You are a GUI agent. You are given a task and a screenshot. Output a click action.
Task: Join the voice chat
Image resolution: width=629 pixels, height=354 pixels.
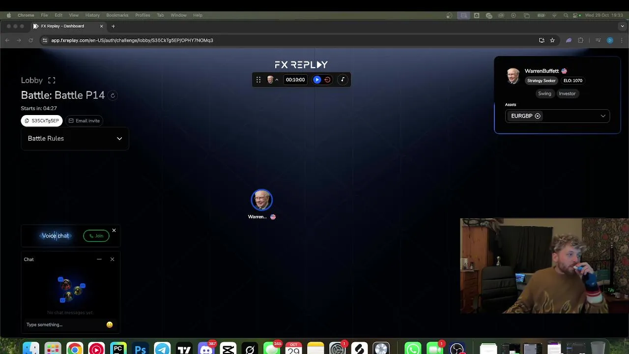(x=96, y=236)
